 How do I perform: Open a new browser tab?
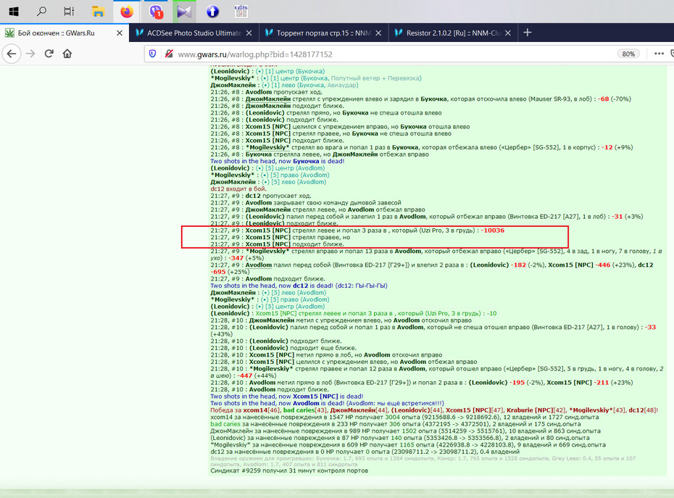point(528,33)
